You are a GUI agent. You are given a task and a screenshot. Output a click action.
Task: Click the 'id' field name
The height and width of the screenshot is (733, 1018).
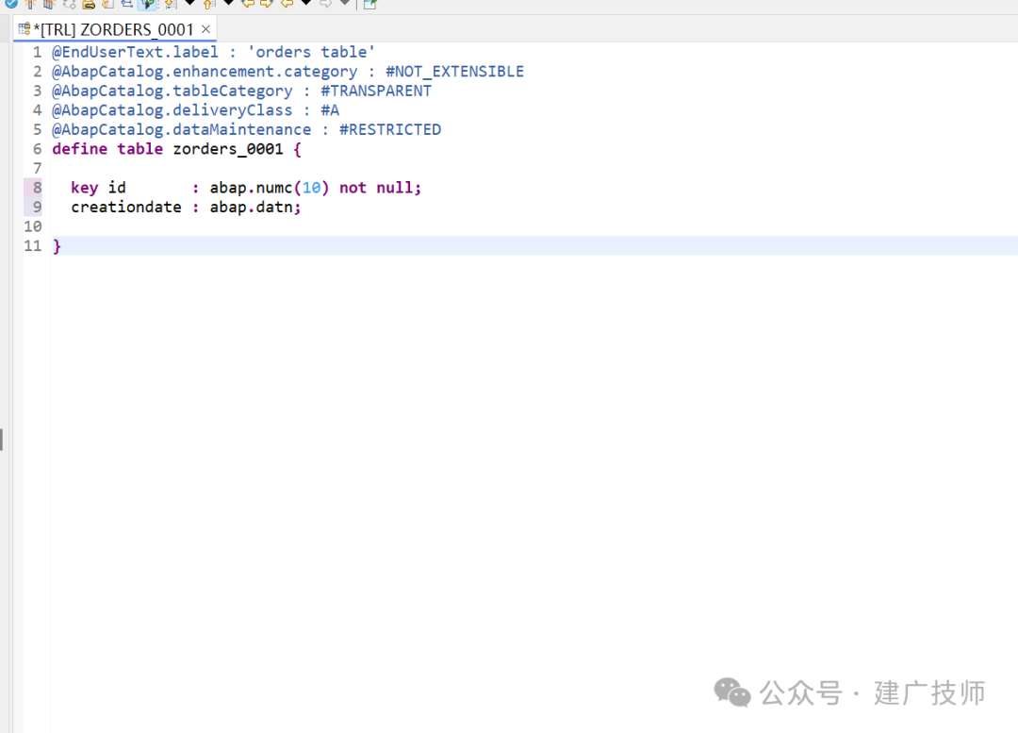[x=117, y=188]
